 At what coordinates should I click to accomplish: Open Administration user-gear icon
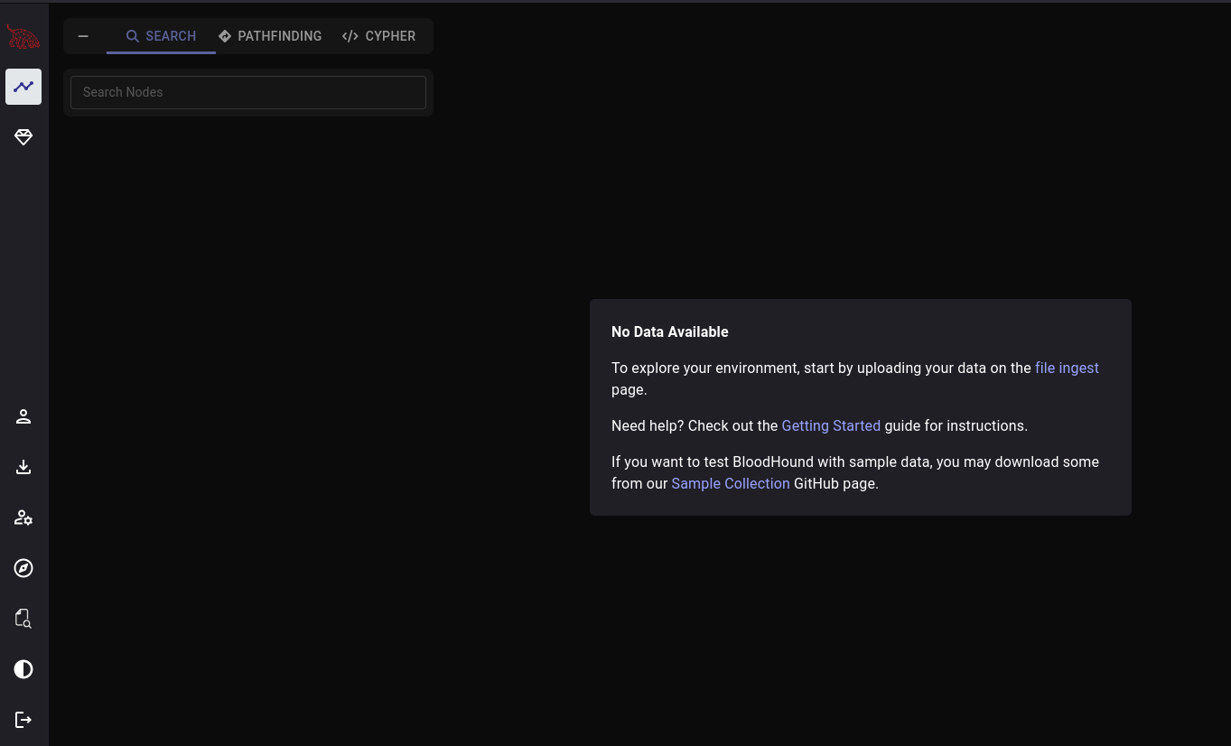pos(23,518)
